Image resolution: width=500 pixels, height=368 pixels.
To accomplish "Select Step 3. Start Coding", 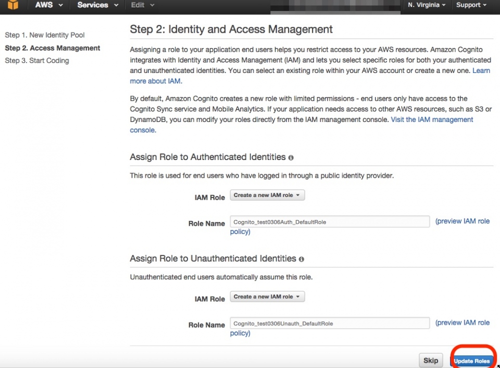I will 36,60.
